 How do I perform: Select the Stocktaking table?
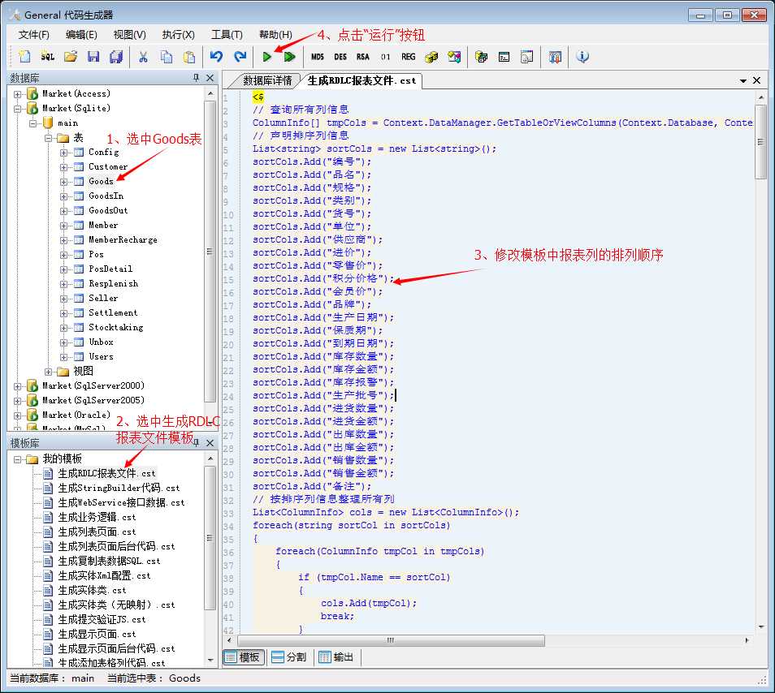coord(115,327)
